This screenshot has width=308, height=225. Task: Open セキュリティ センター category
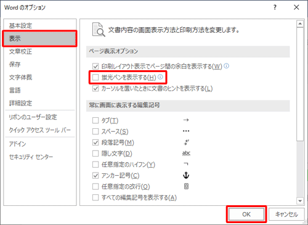pyautogui.click(x=31, y=157)
